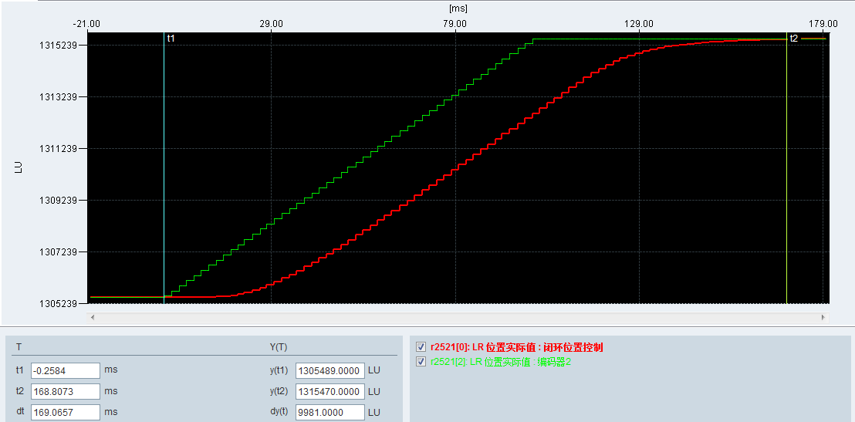This screenshot has height=422, width=855.
Task: Click the horizontal scrollbar left arrow
Action: click(x=92, y=317)
